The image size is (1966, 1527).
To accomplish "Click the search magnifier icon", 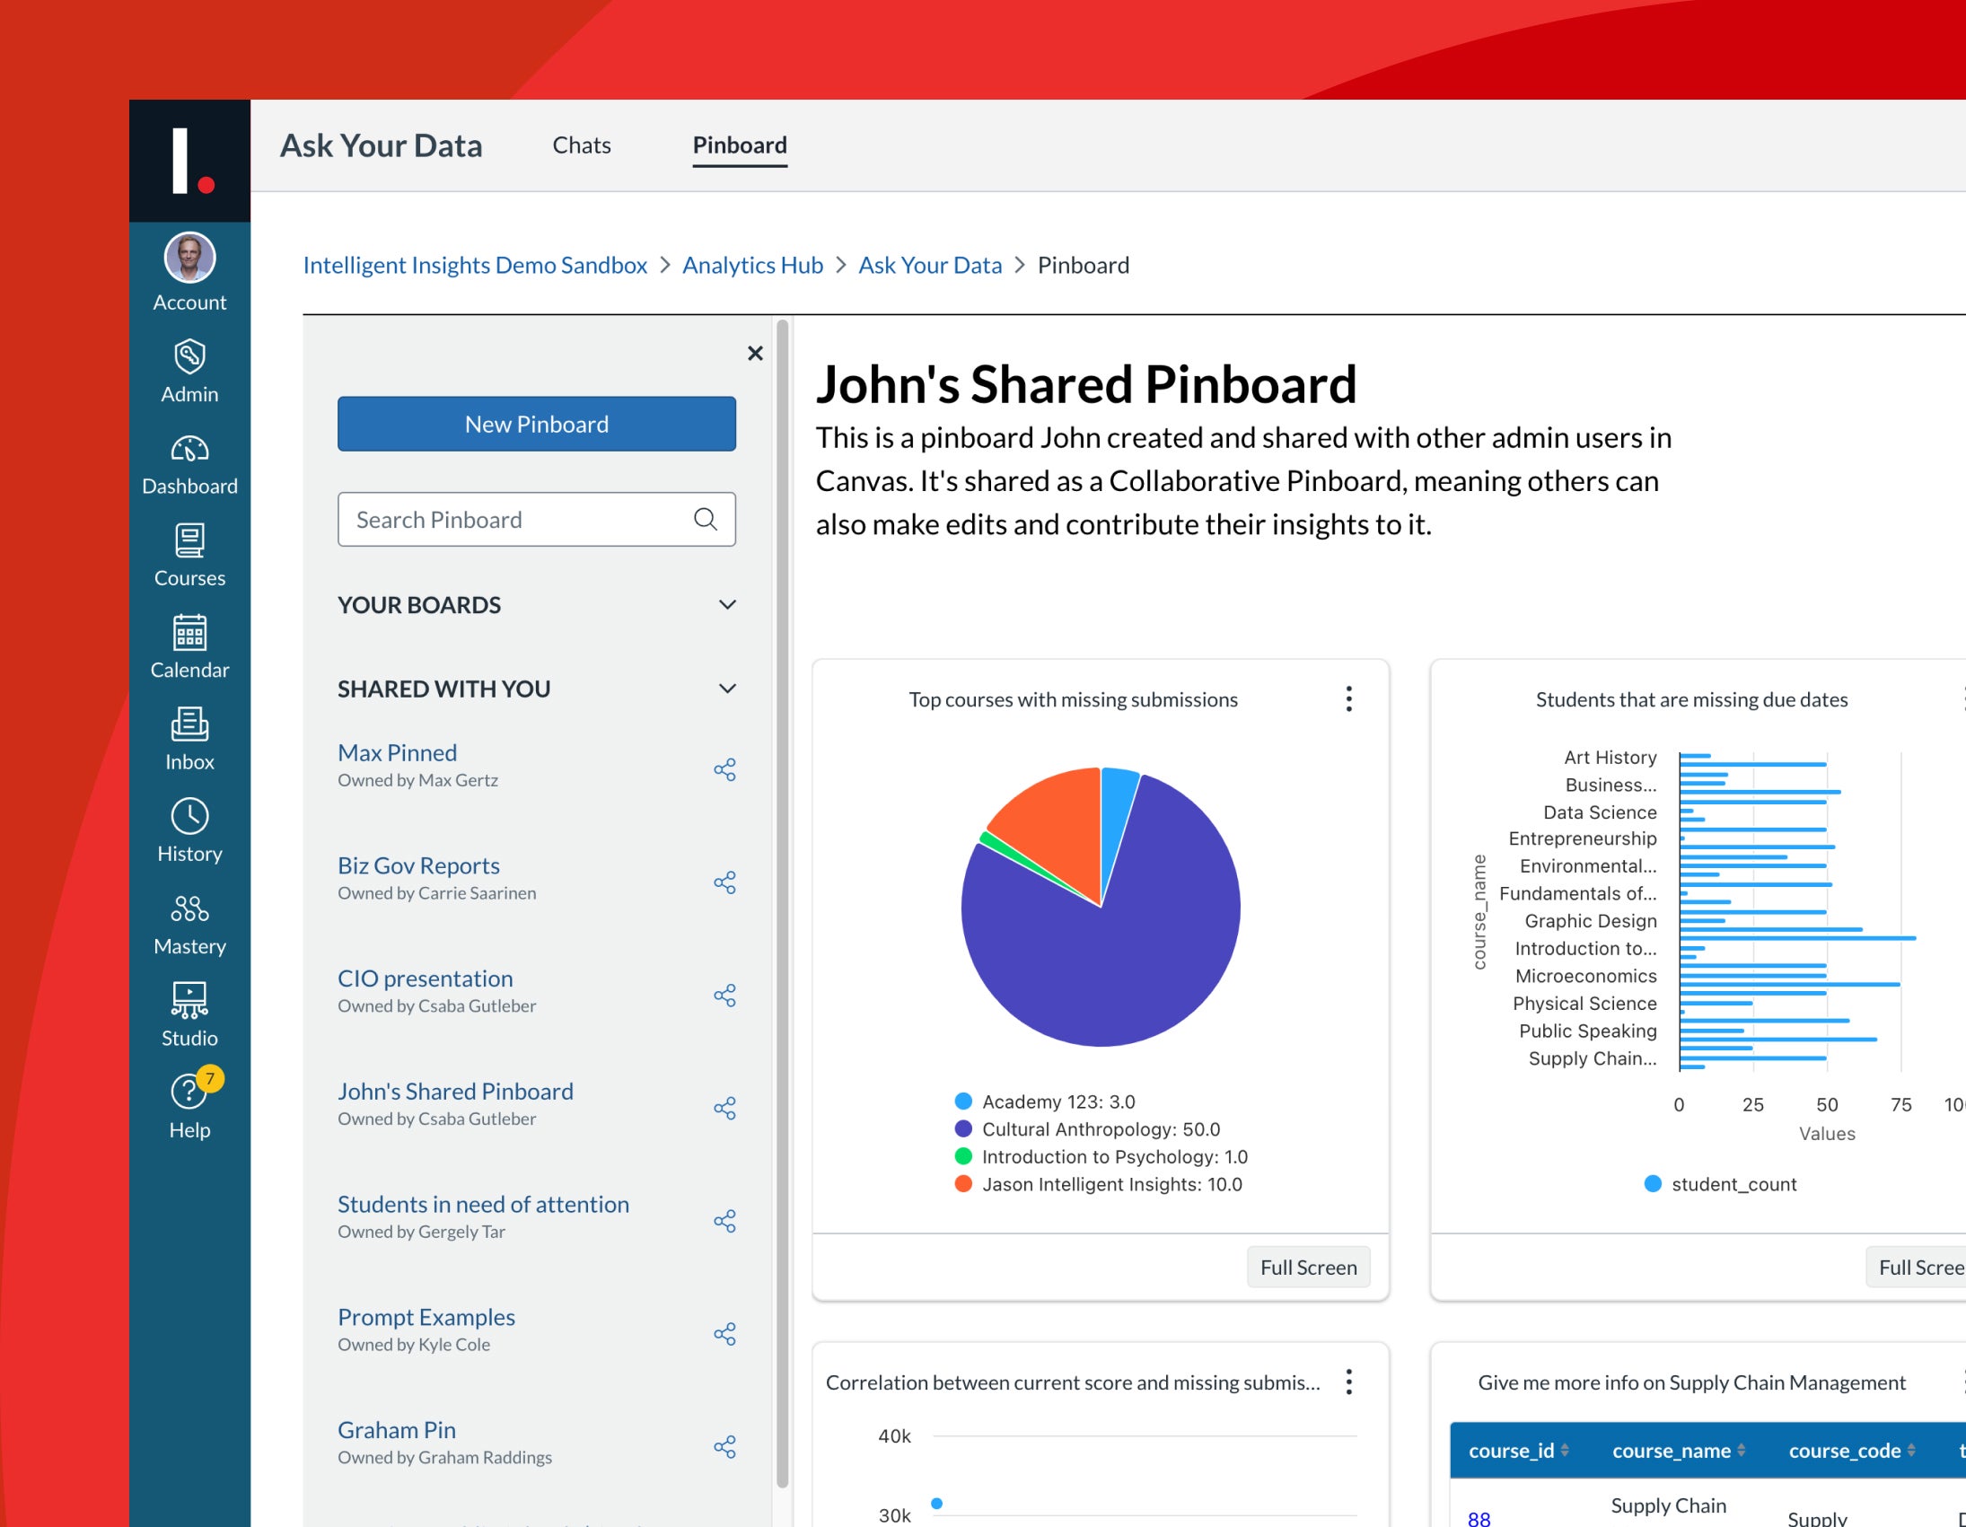I will pos(706,519).
